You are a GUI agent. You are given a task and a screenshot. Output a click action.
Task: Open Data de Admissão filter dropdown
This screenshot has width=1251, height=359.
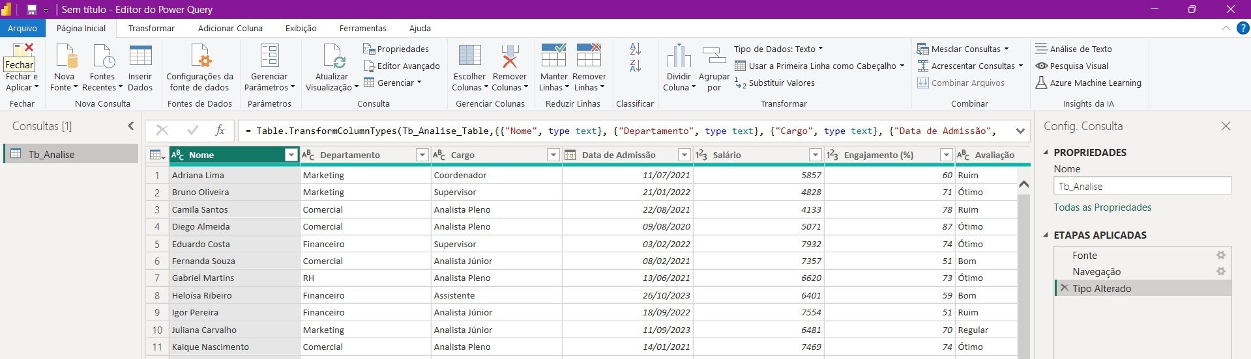(x=684, y=155)
